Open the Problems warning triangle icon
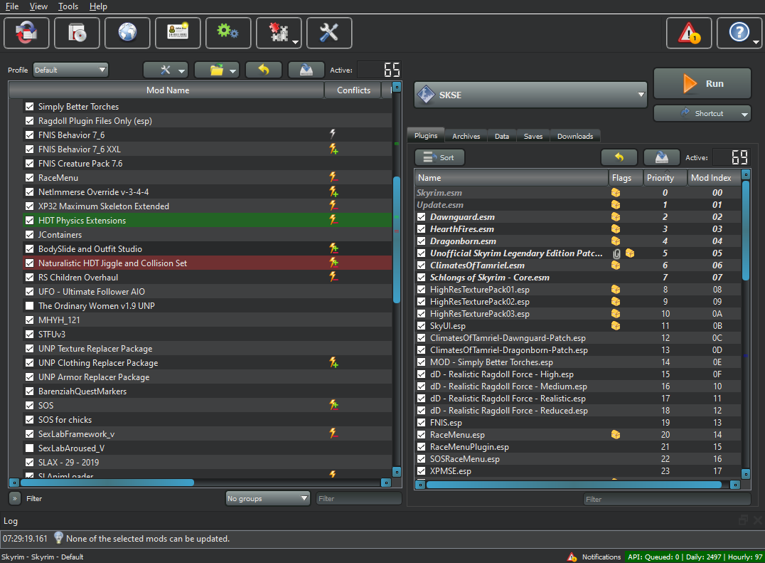Image resolution: width=765 pixels, height=563 pixels. click(x=689, y=33)
